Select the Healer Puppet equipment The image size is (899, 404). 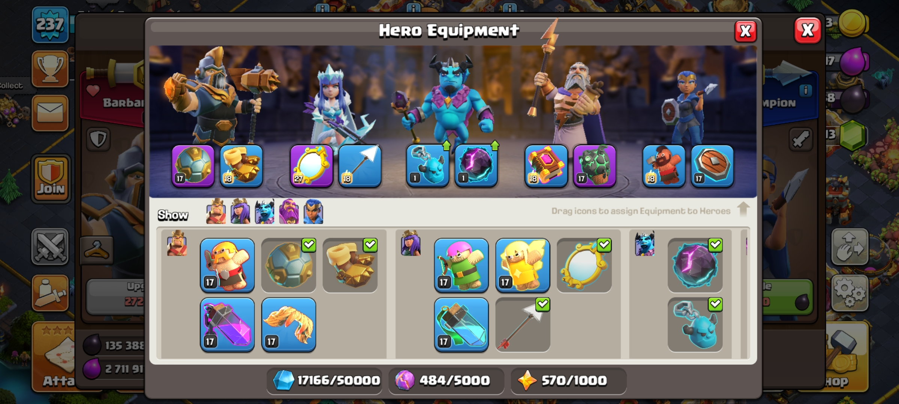[x=523, y=265]
